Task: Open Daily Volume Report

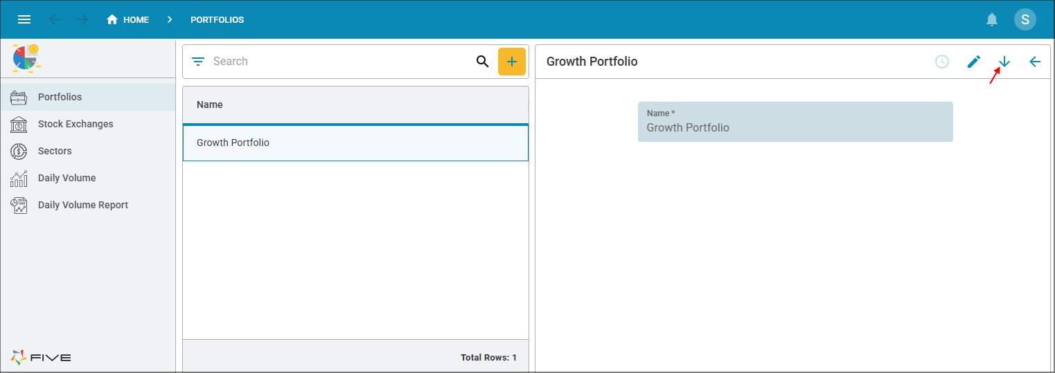Action: (x=83, y=205)
